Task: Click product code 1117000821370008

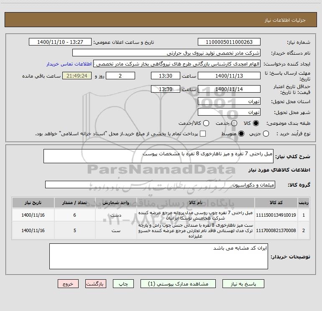Action: [276, 230]
